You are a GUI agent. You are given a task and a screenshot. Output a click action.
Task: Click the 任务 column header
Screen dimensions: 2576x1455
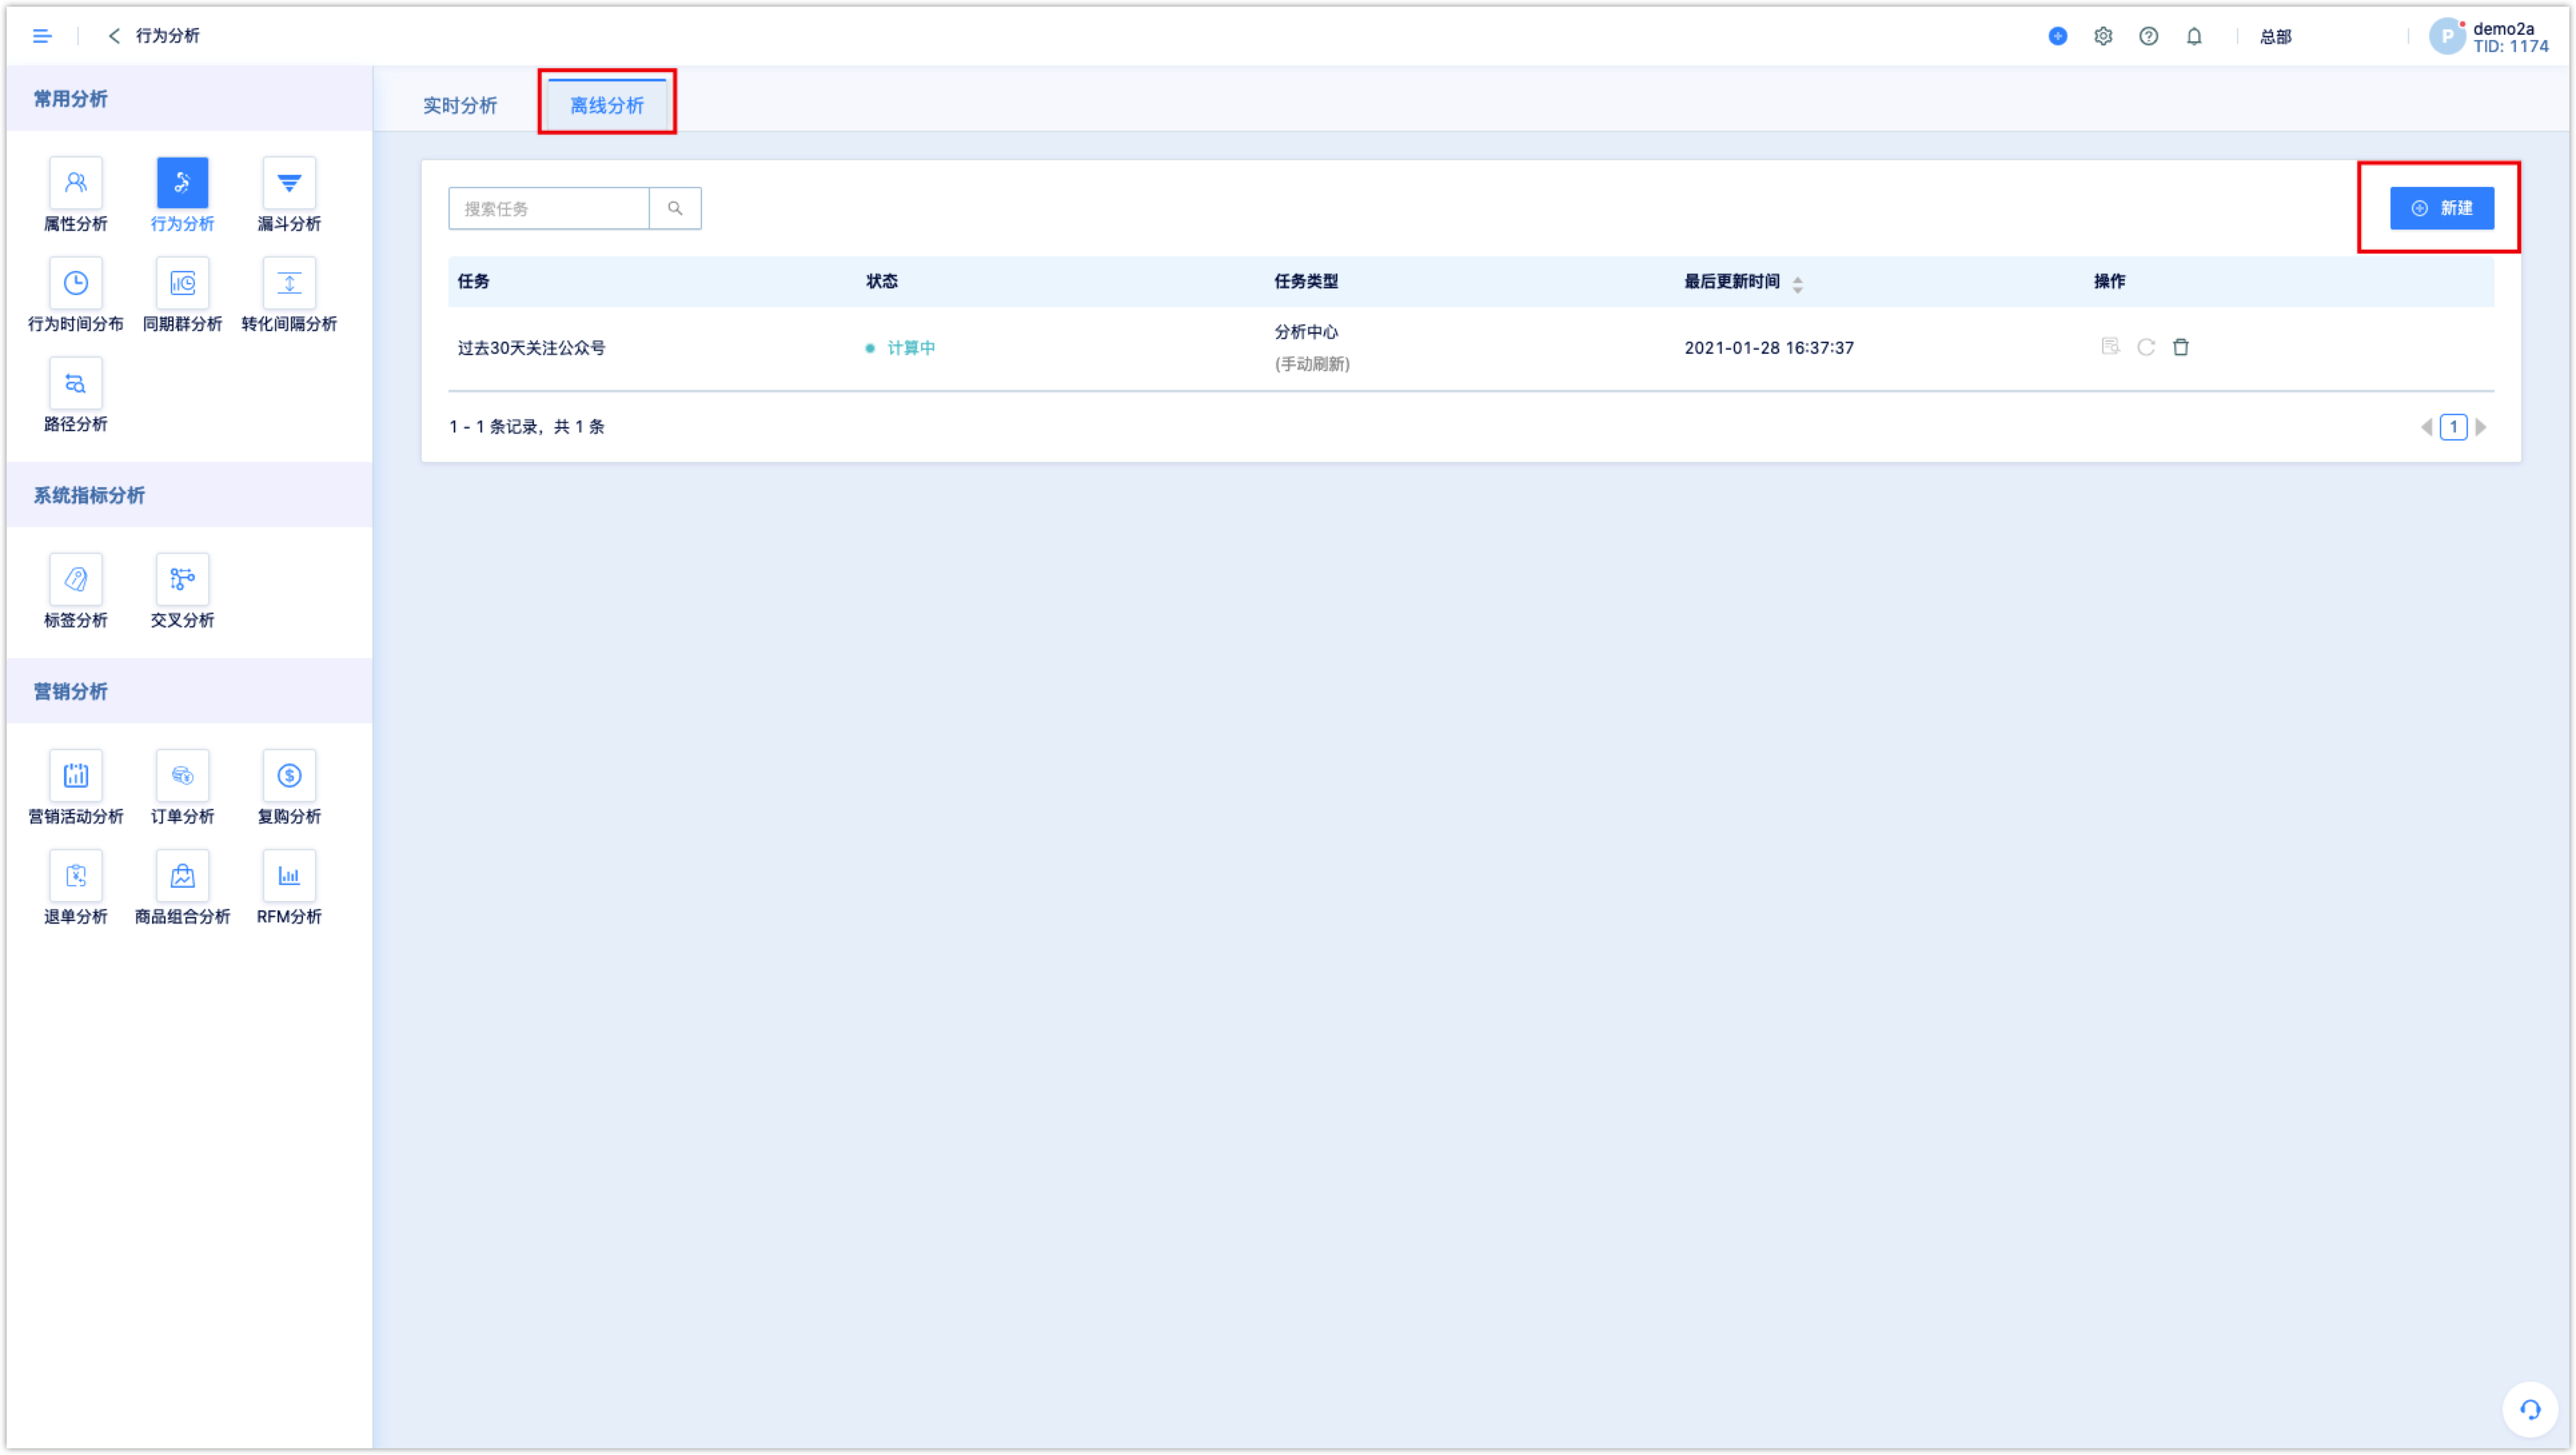473,281
